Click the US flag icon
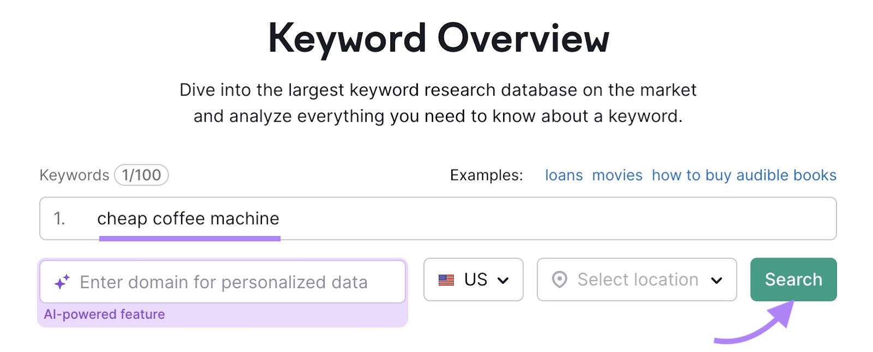 click(x=446, y=280)
